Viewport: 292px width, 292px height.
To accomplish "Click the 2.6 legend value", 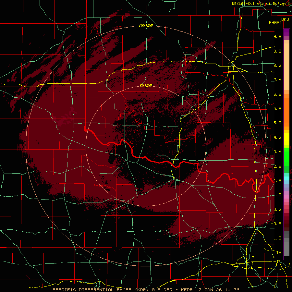I will (x=277, y=166).
